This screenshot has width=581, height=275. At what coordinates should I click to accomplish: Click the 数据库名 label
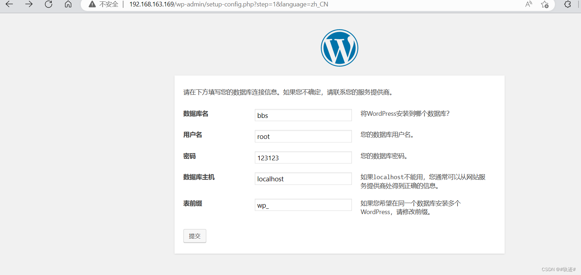point(196,114)
